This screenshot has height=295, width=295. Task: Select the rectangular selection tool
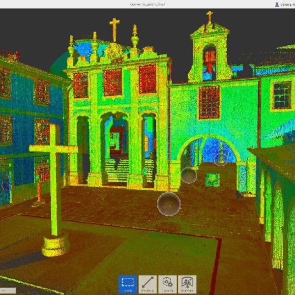(127, 284)
